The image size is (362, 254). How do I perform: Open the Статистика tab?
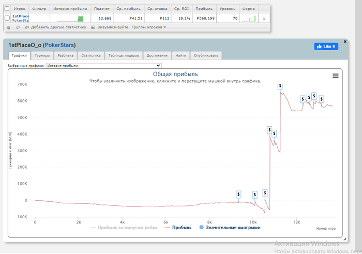click(x=90, y=55)
